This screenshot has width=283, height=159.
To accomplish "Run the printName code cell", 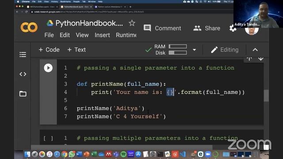I will (x=48, y=68).
